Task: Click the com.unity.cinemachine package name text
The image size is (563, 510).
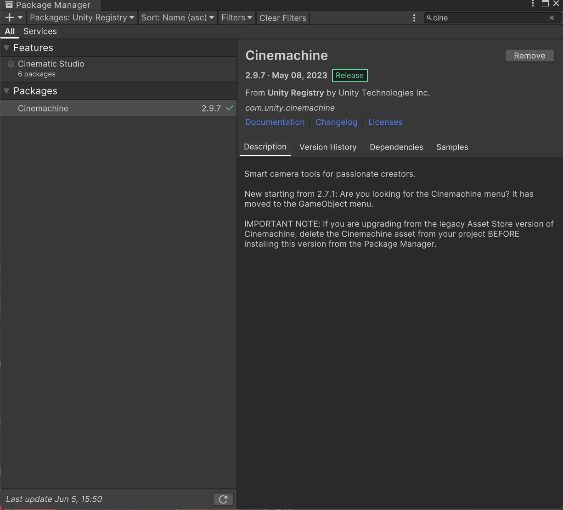Action: pos(290,108)
